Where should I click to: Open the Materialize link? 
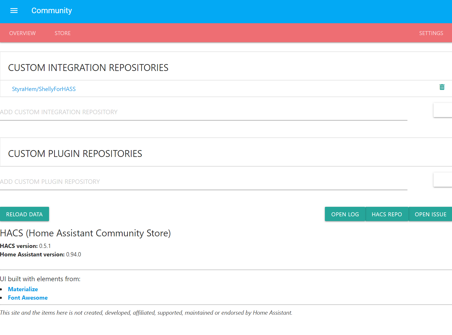[23, 289]
